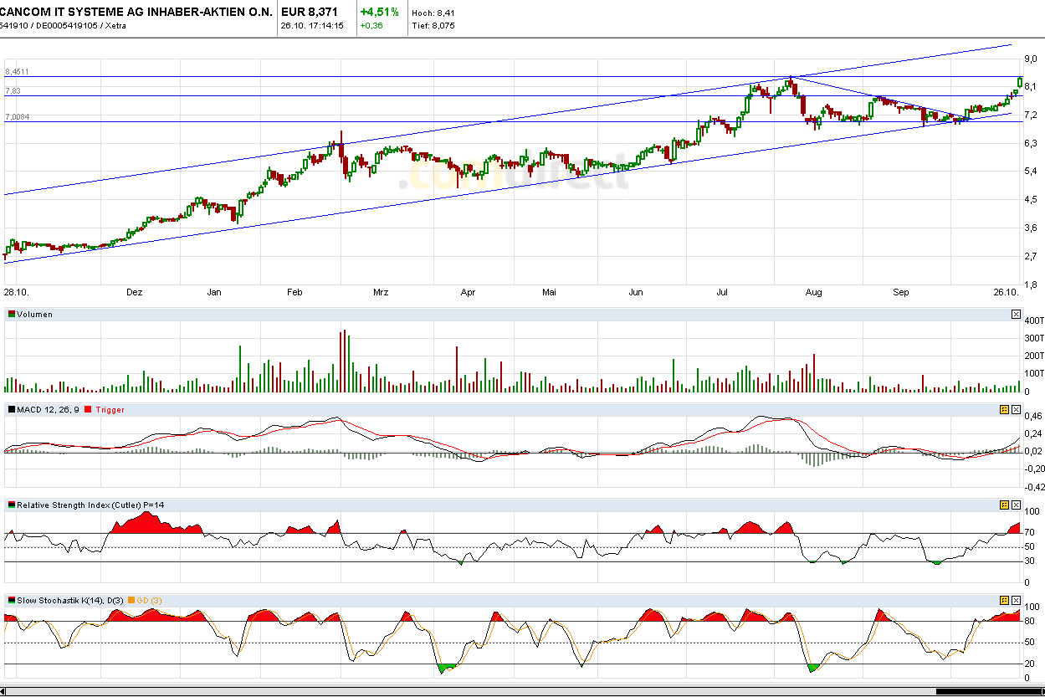Close the Volumen panel
The width and height of the screenshot is (1045, 697).
(x=1016, y=315)
